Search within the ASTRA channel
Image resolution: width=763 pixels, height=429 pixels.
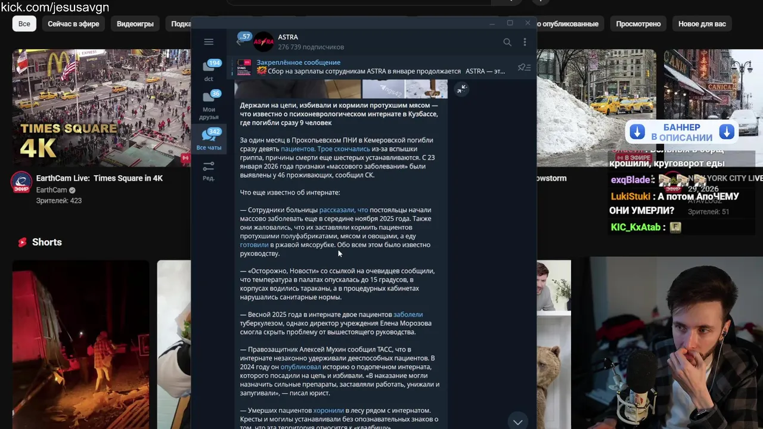[x=507, y=42]
